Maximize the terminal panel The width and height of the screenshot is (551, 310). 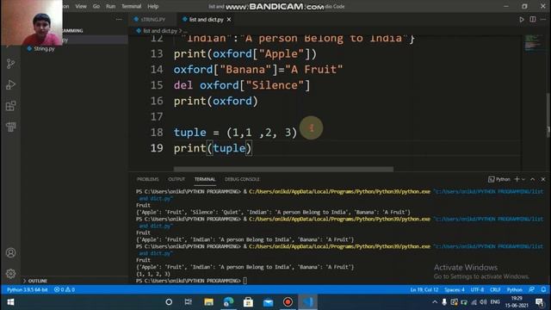533,179
